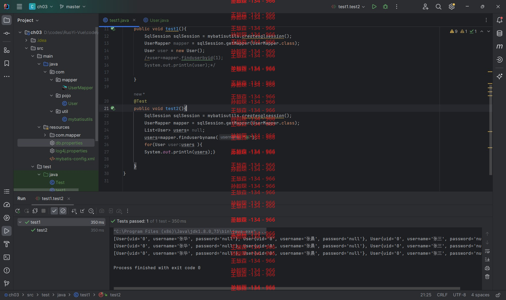Print console output

[x=487, y=268]
